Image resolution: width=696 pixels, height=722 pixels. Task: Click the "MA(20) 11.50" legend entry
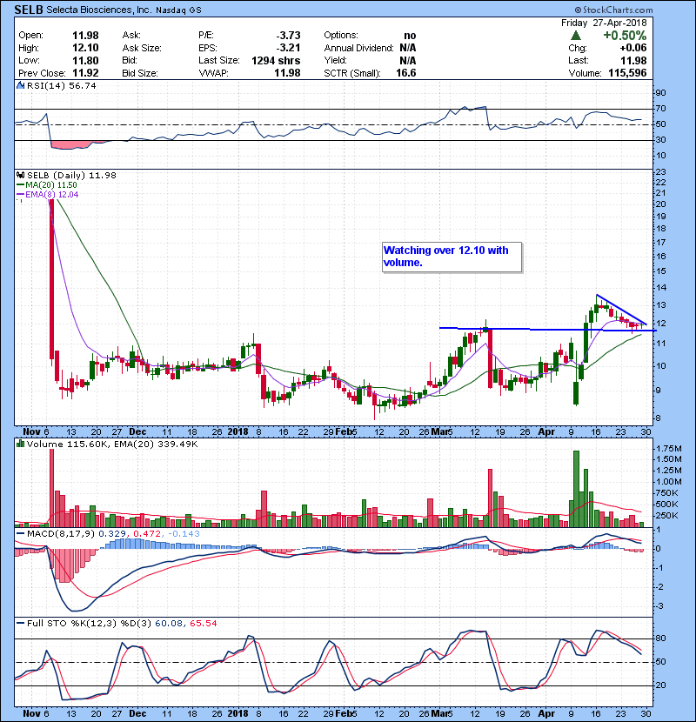point(51,185)
